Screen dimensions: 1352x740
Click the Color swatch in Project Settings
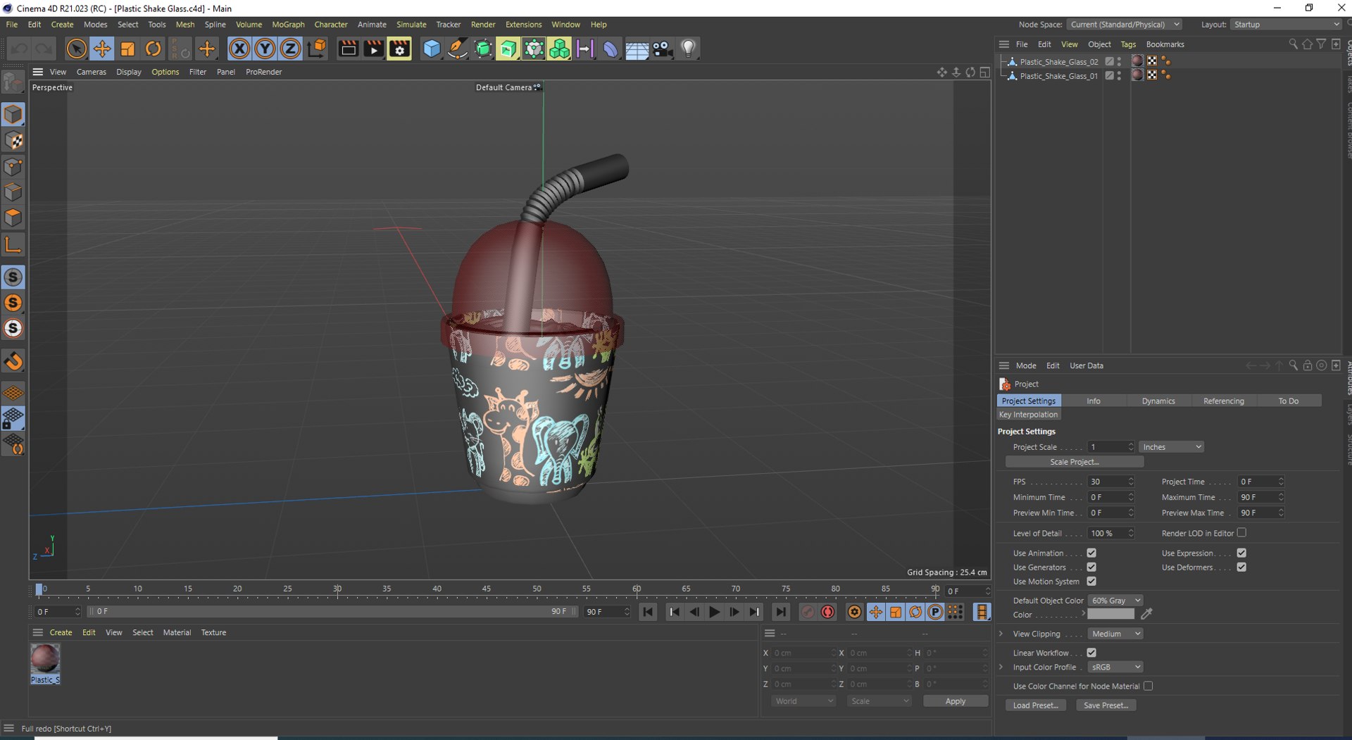point(1110,614)
